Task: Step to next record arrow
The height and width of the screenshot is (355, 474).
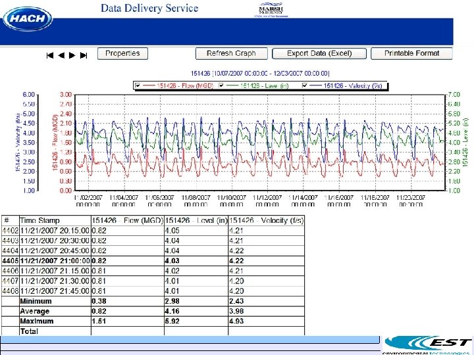Action: click(72, 55)
